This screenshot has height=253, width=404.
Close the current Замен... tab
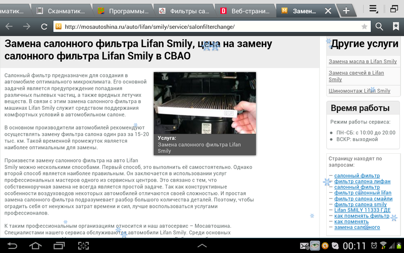tap(328, 11)
